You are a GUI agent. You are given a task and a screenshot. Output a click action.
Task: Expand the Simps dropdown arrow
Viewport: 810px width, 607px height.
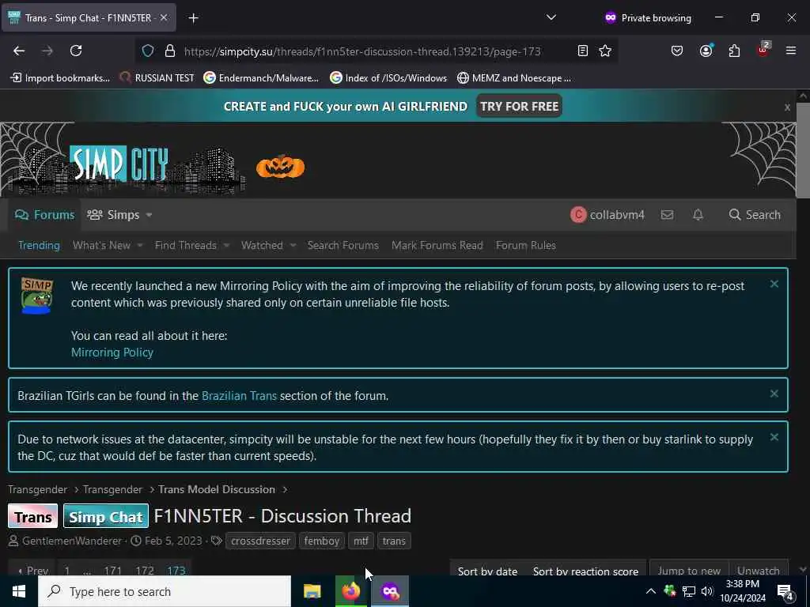click(149, 215)
